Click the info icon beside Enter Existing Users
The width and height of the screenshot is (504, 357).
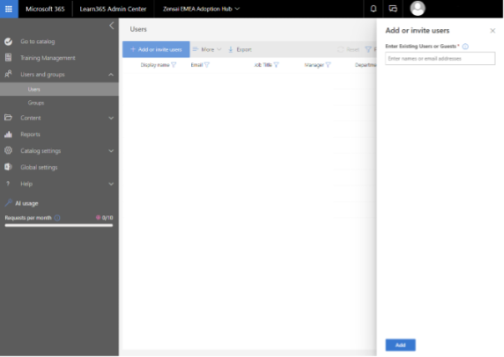point(465,47)
